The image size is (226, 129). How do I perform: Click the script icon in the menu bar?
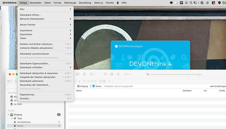(x=118, y=3)
